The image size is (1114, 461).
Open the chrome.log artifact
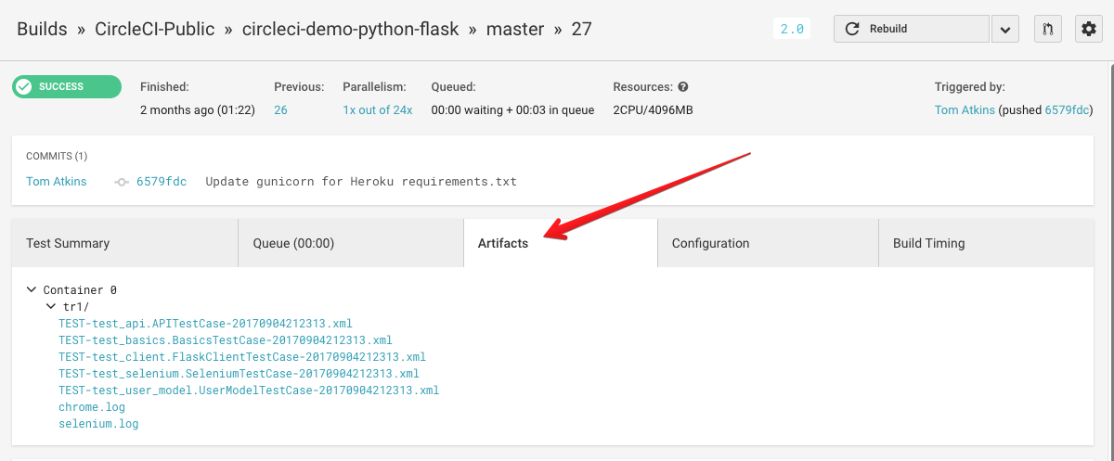pyautogui.click(x=92, y=407)
